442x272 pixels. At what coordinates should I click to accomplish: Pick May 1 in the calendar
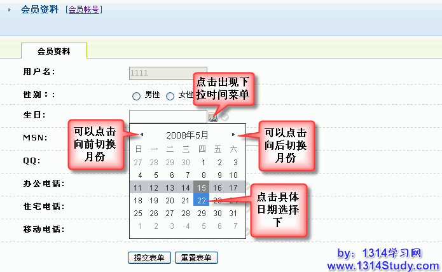coord(203,162)
